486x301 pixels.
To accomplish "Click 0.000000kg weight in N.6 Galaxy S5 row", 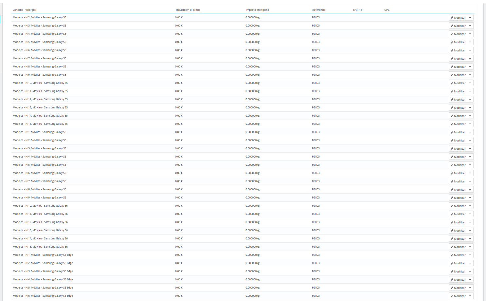I will 252,50.
